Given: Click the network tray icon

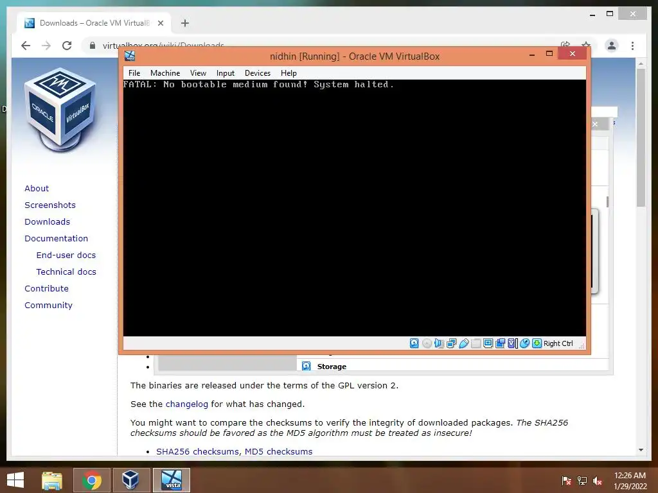Looking at the screenshot, I should coord(582,481).
